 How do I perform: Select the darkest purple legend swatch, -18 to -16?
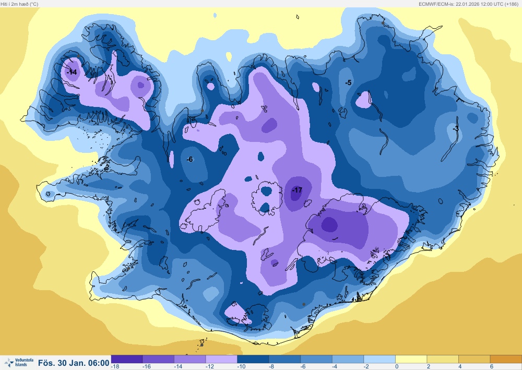[x=127, y=359]
